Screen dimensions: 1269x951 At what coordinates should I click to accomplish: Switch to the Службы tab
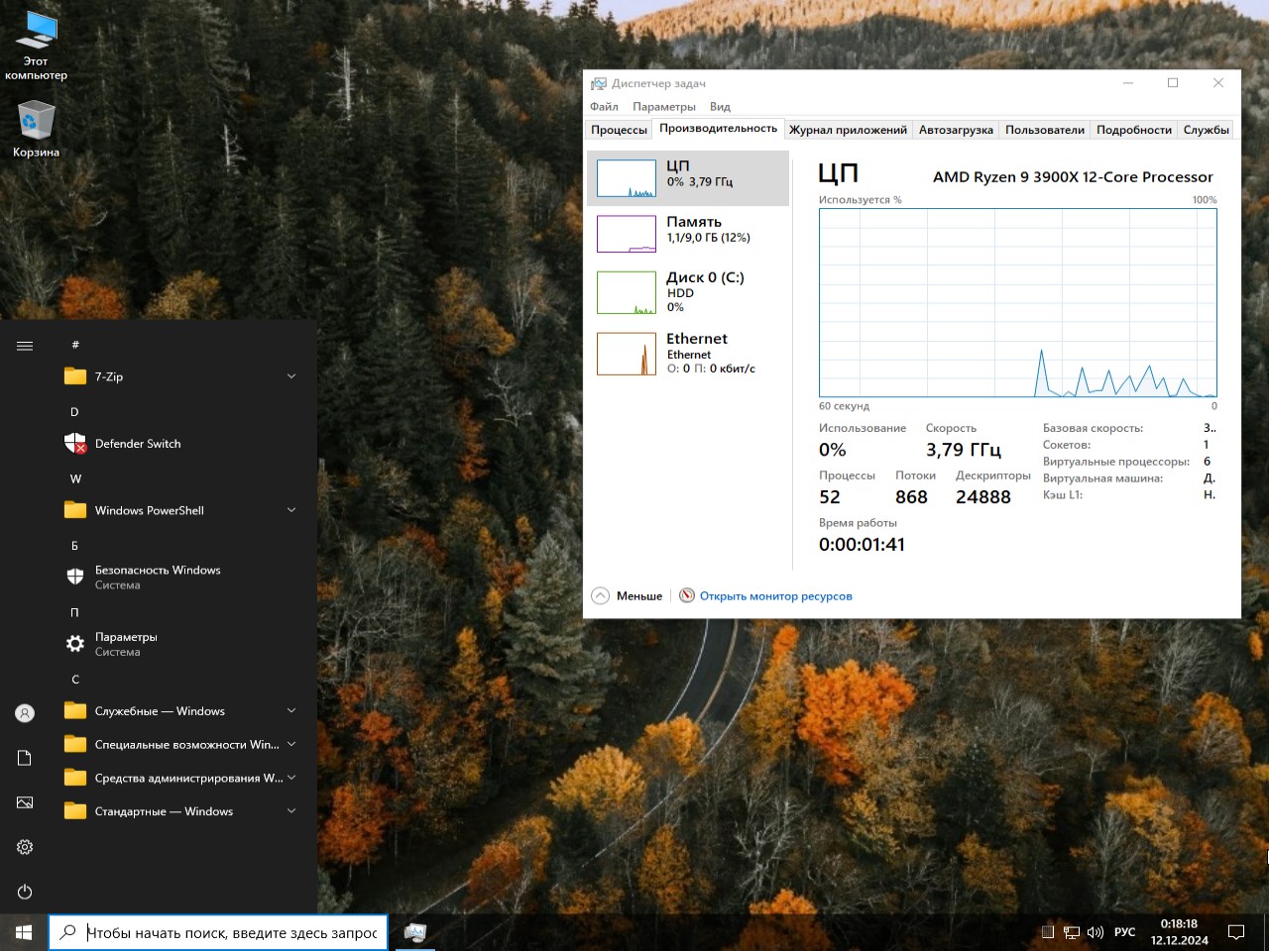click(x=1207, y=130)
